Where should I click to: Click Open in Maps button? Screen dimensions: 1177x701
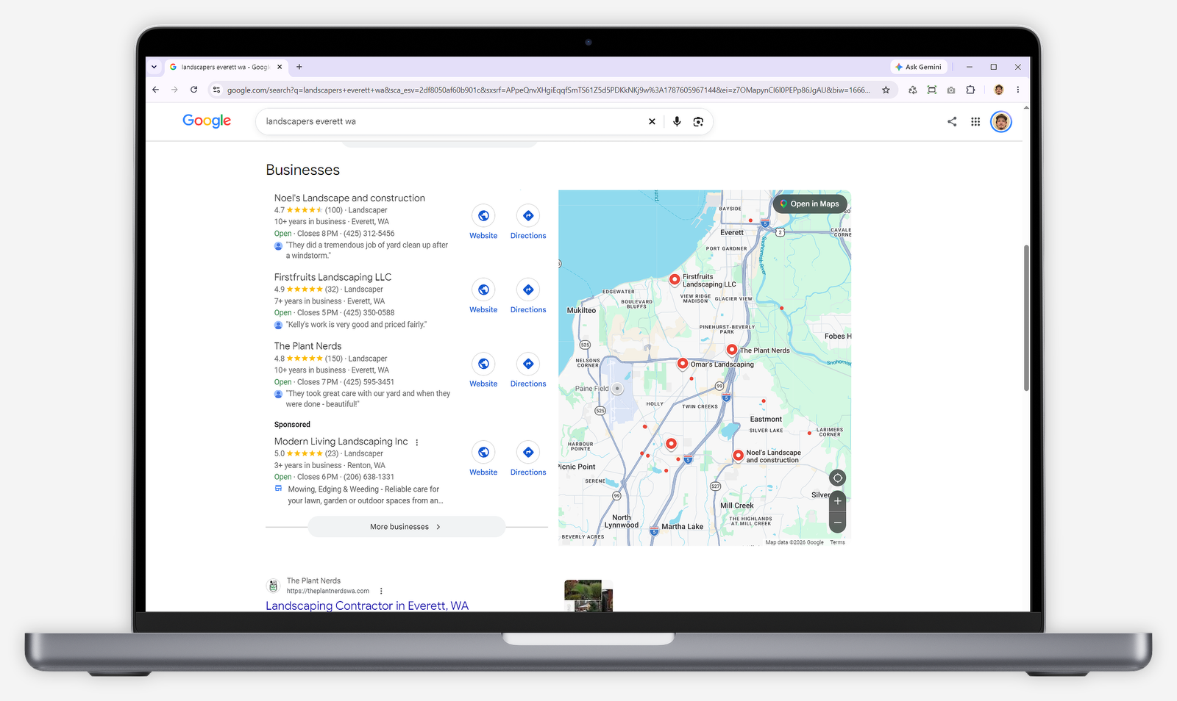pyautogui.click(x=809, y=204)
